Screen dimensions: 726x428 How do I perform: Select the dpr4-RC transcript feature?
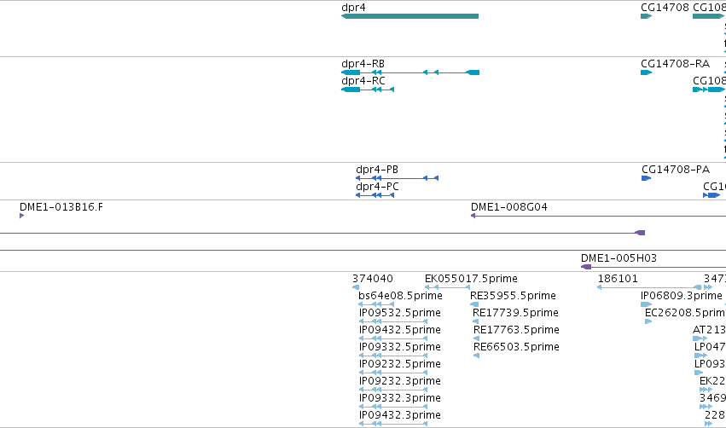pyautogui.click(x=368, y=90)
